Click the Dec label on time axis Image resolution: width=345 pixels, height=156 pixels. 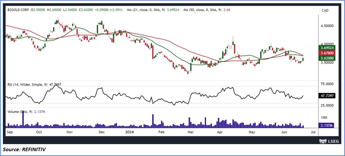pos(102,132)
